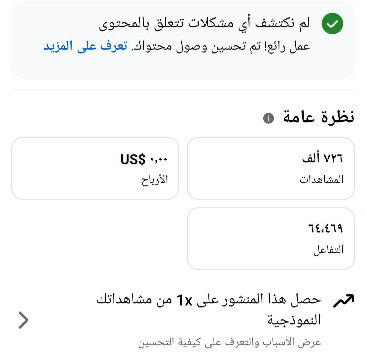This screenshot has height=363, width=366.
Task: Open post performance details via chevron arrow
Action: pos(23,320)
